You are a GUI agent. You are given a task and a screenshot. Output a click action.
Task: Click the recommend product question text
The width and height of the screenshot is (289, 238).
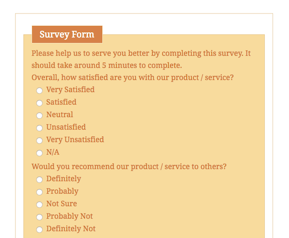point(129,167)
